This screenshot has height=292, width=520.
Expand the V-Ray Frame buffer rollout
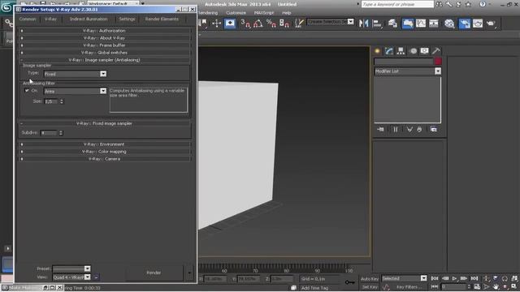click(x=104, y=45)
